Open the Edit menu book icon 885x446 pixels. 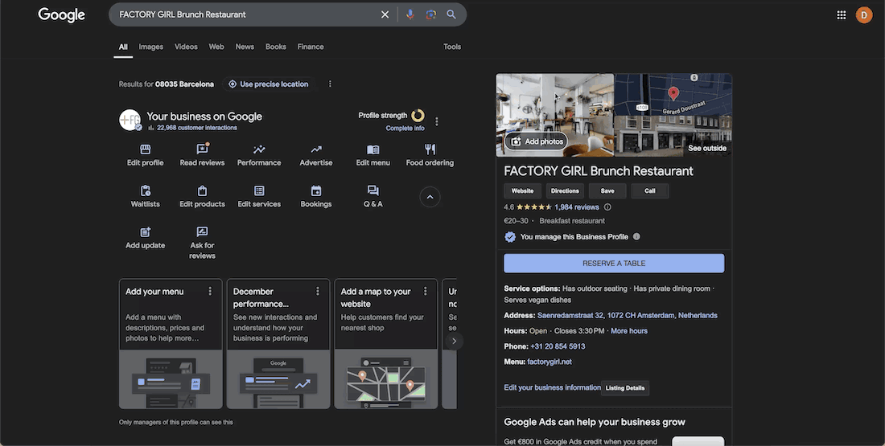[373, 149]
